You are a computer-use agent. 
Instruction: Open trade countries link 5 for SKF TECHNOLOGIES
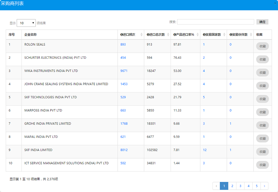click(x=204, y=97)
